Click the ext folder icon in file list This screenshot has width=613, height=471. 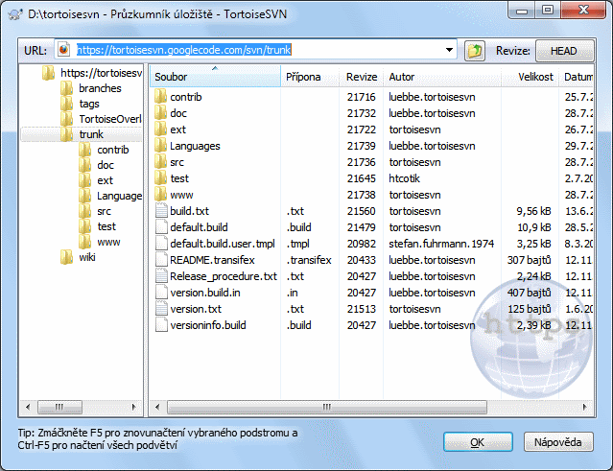160,130
